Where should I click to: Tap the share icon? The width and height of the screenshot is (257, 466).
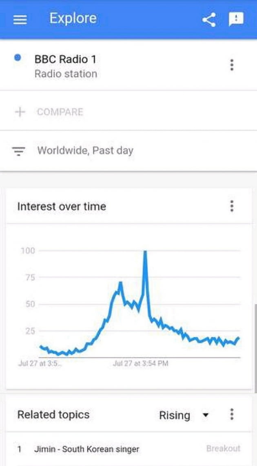tap(209, 20)
